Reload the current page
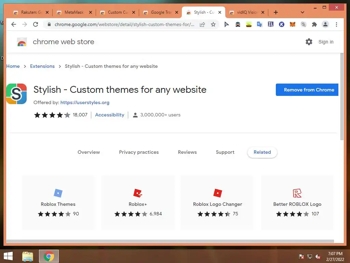350x263 pixels. tap(36, 24)
